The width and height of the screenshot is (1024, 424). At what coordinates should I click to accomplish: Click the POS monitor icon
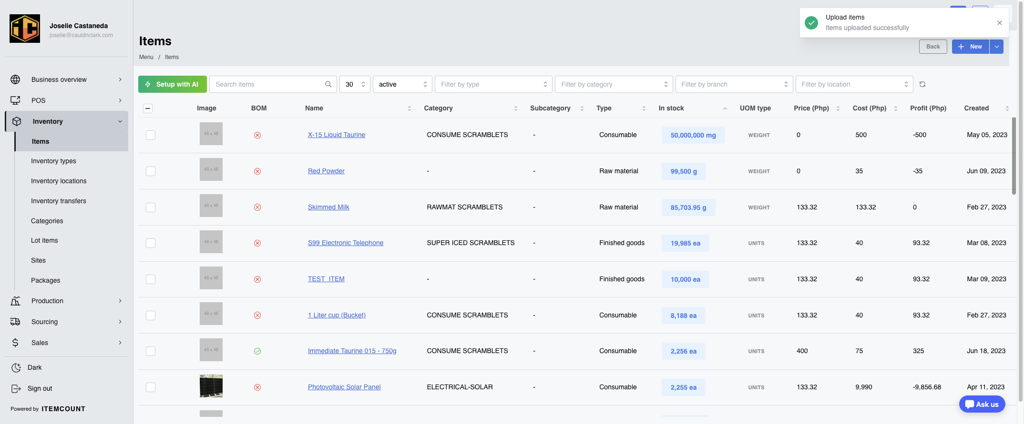[15, 100]
